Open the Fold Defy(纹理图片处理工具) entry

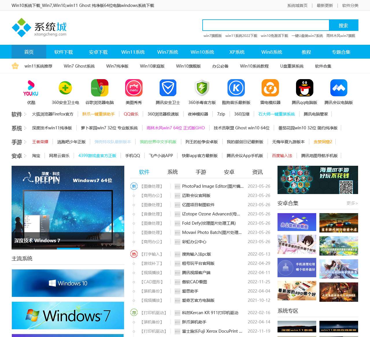209,223
